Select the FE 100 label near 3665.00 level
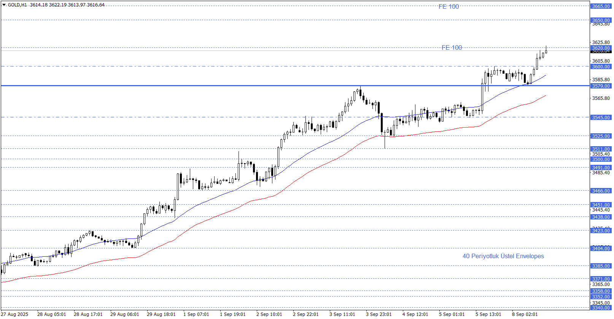 (x=449, y=6)
